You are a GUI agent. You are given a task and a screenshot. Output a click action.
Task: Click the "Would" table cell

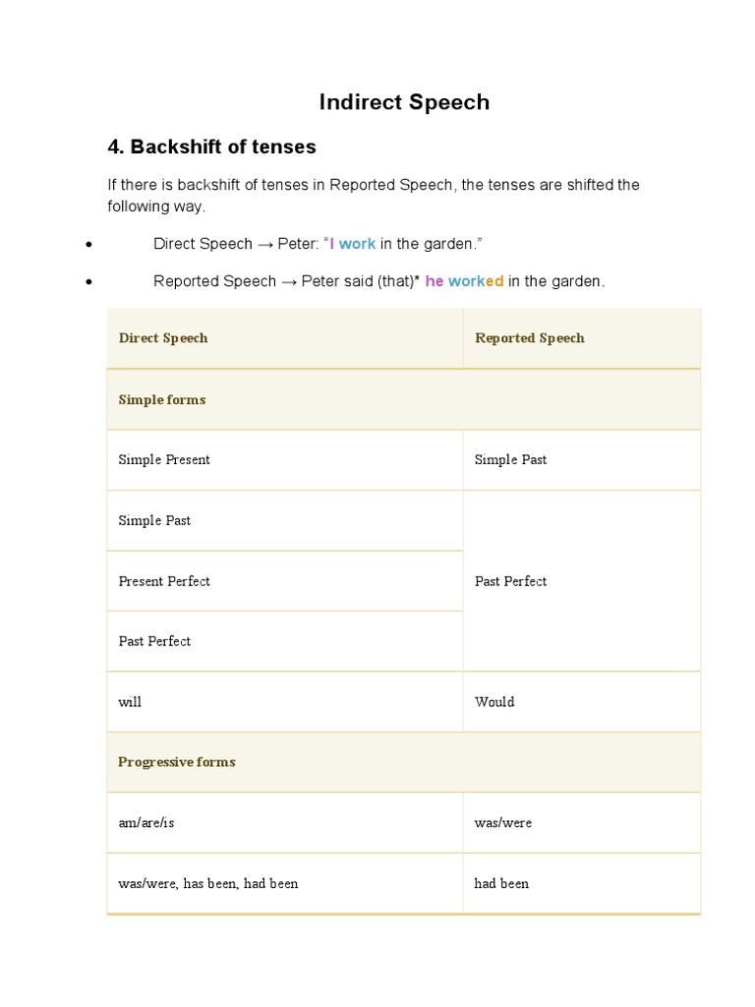(494, 702)
